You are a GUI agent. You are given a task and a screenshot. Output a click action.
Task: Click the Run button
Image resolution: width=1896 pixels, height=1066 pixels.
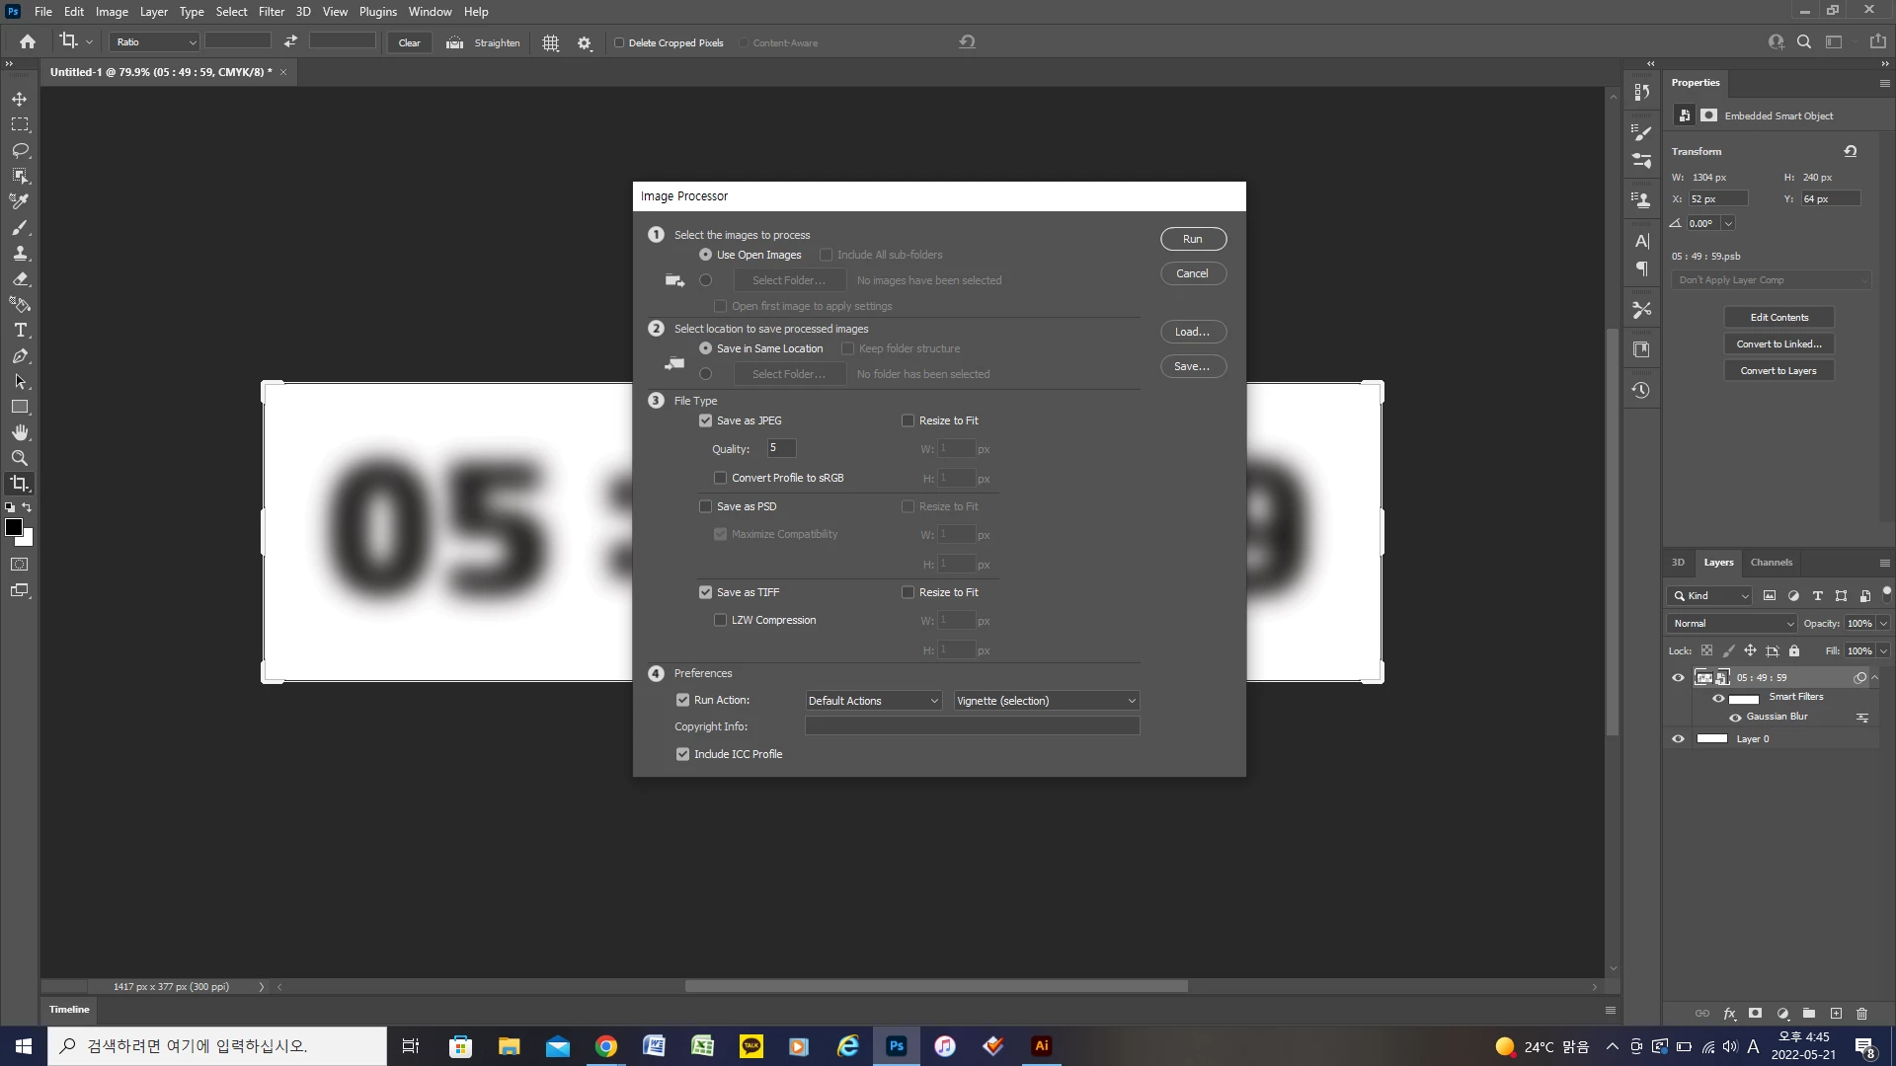coord(1193,239)
